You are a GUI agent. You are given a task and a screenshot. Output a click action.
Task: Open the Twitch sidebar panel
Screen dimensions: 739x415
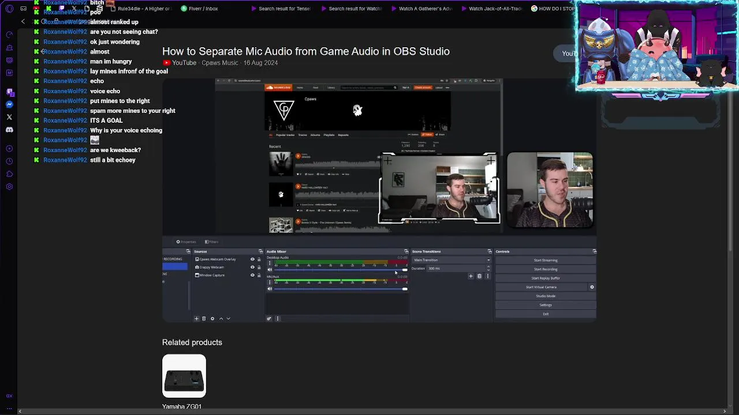point(9,92)
